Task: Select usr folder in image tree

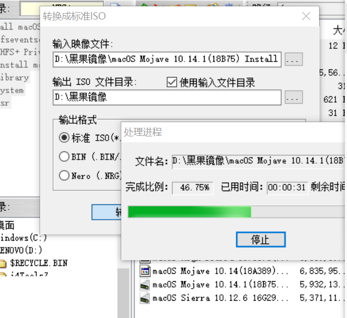Action: coord(5,103)
